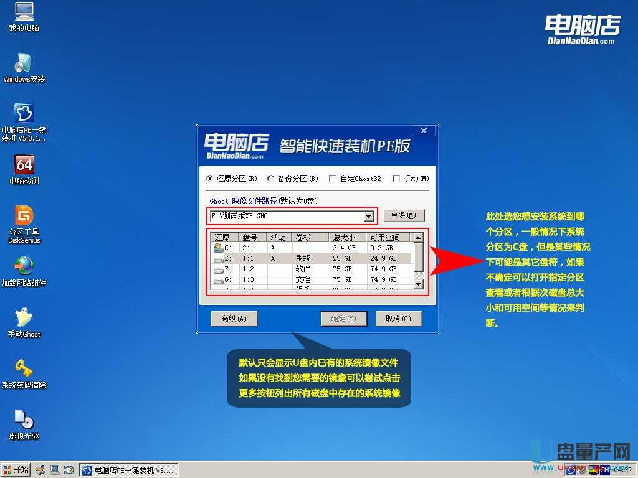Expand the Ghost image path dropdown arrow
This screenshot has height=478, width=638.
point(369,216)
